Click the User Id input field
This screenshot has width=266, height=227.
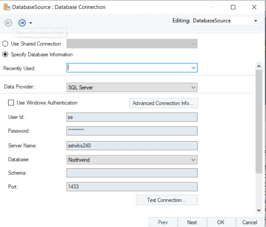[x=132, y=117]
